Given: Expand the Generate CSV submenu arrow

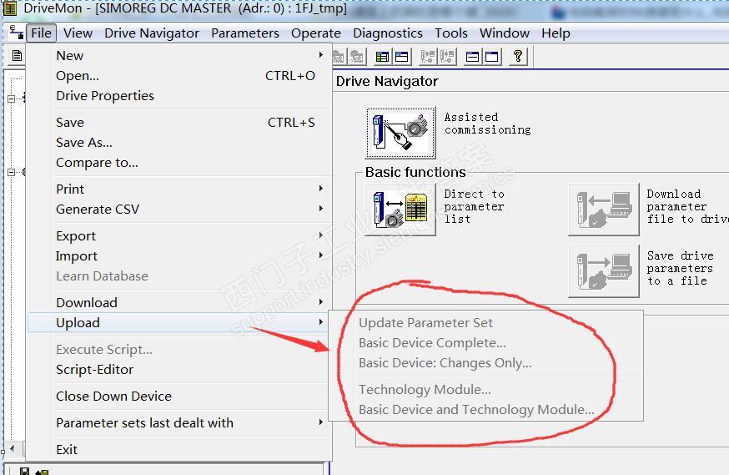Looking at the screenshot, I should point(321,209).
